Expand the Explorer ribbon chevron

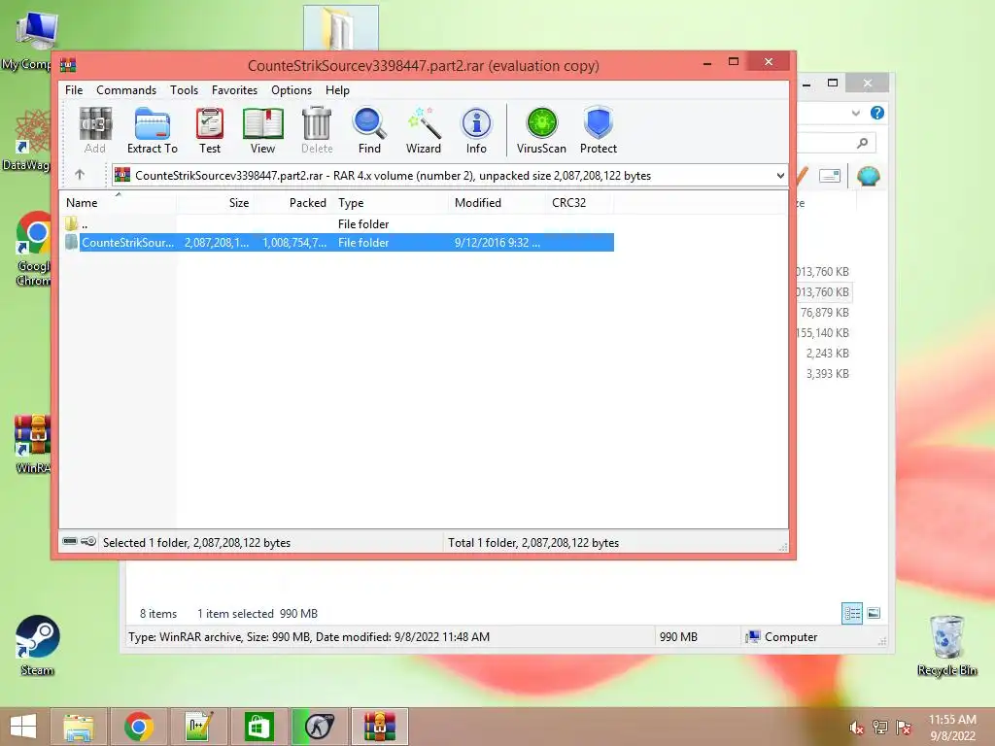point(855,113)
